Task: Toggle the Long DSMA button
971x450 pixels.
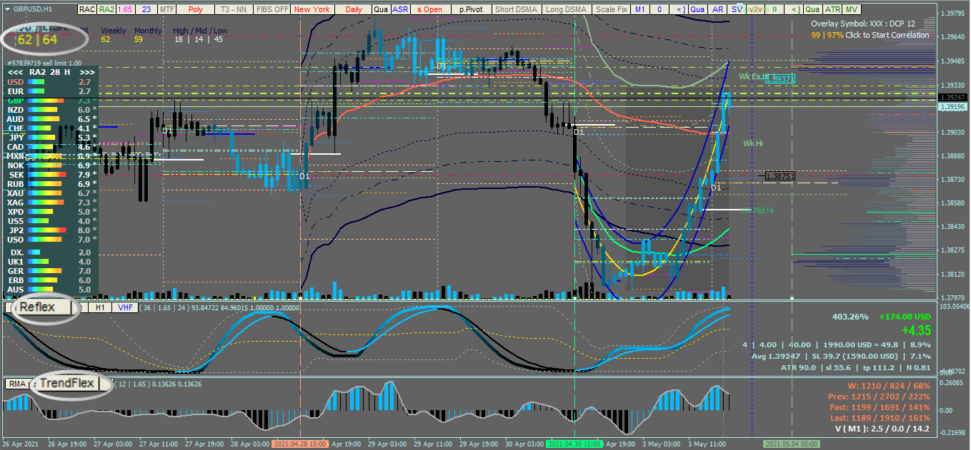Action: (x=566, y=9)
